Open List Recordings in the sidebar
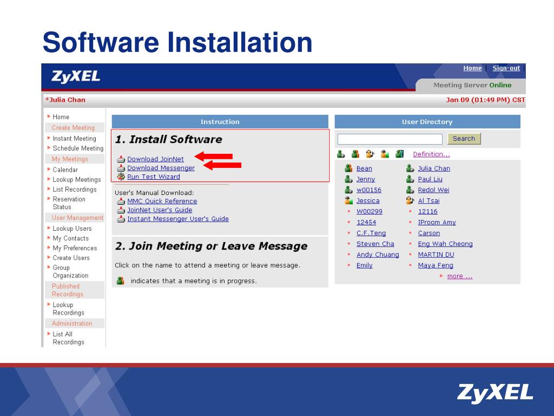554x416 pixels. point(75,189)
